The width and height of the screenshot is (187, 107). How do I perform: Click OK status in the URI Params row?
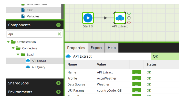(x=149, y=90)
